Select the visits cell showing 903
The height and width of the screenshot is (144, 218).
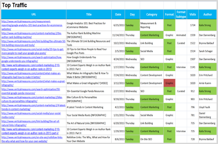click(x=193, y=99)
